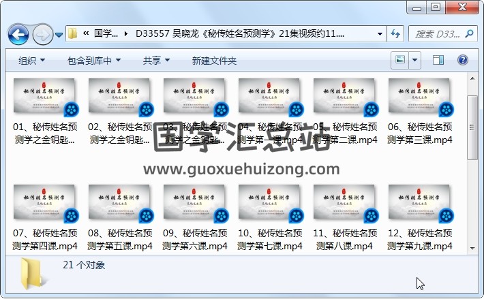Open the 包含到库中 dropdown menu
Image resolution: width=484 pixels, height=299 pixels.
pos(94,61)
